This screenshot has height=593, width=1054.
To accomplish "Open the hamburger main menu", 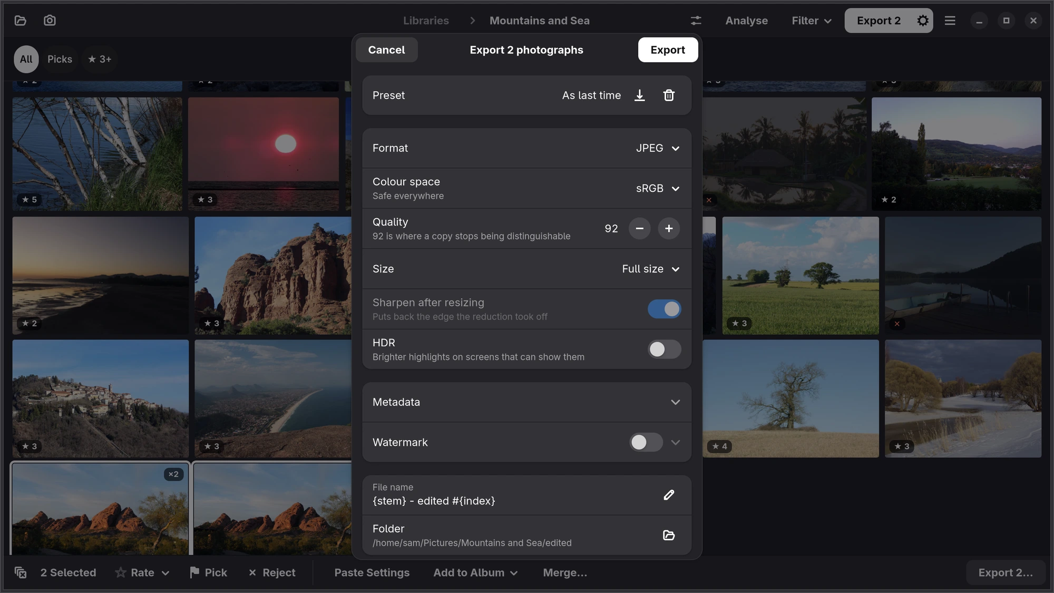I will pyautogui.click(x=950, y=21).
